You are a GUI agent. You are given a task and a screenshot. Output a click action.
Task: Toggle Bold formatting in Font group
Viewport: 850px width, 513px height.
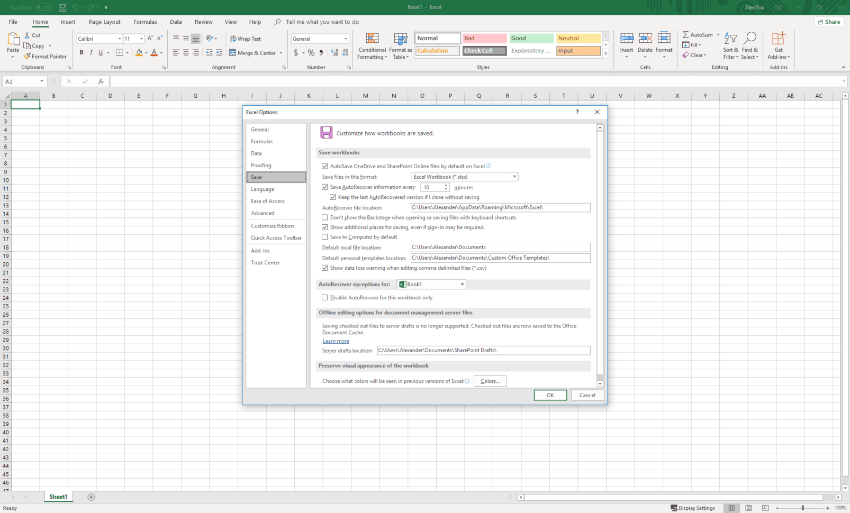click(x=82, y=52)
